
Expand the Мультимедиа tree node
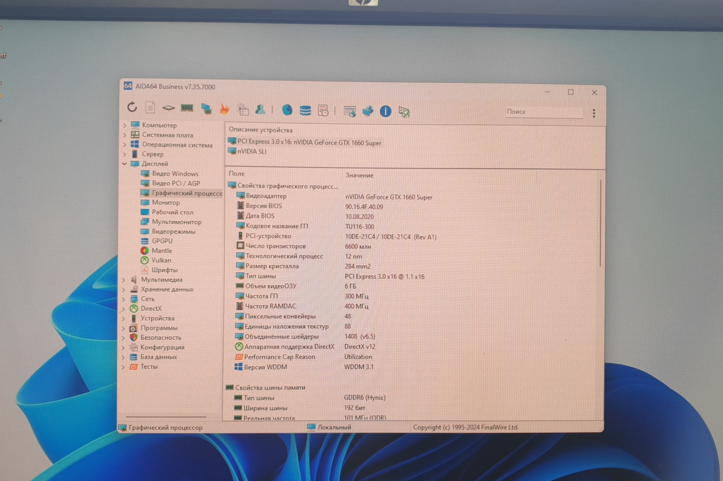[x=124, y=280]
